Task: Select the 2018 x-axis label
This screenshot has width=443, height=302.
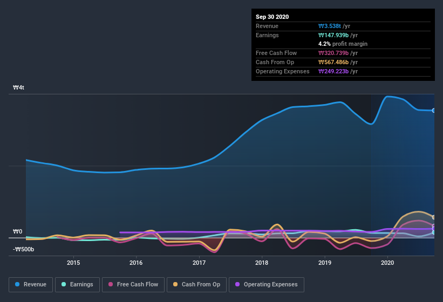Action: click(262, 263)
